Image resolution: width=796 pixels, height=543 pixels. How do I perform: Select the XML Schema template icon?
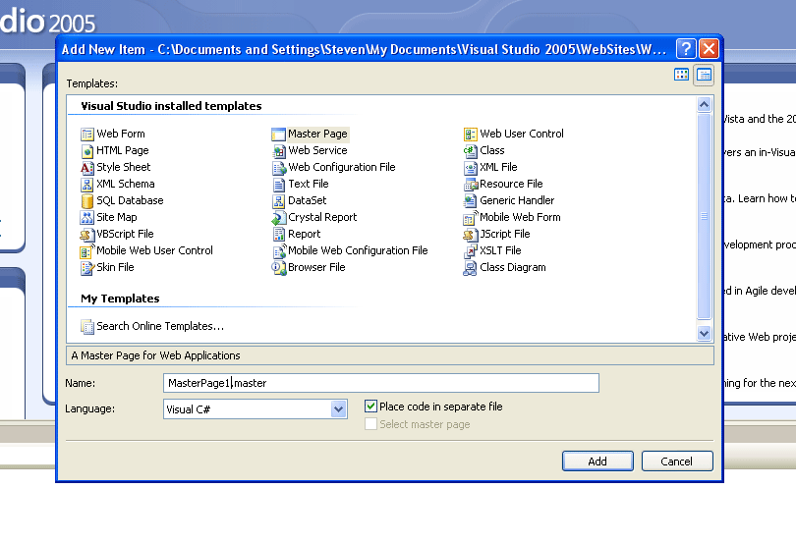87,185
